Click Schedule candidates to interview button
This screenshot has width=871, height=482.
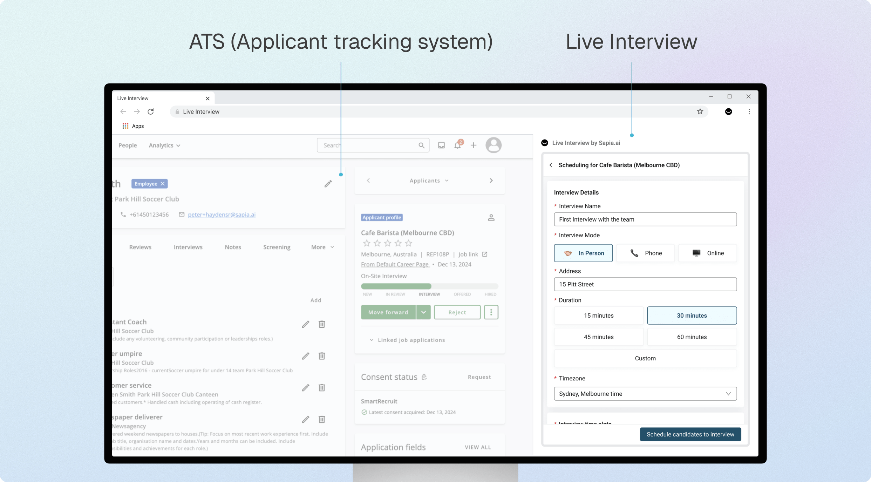click(690, 434)
